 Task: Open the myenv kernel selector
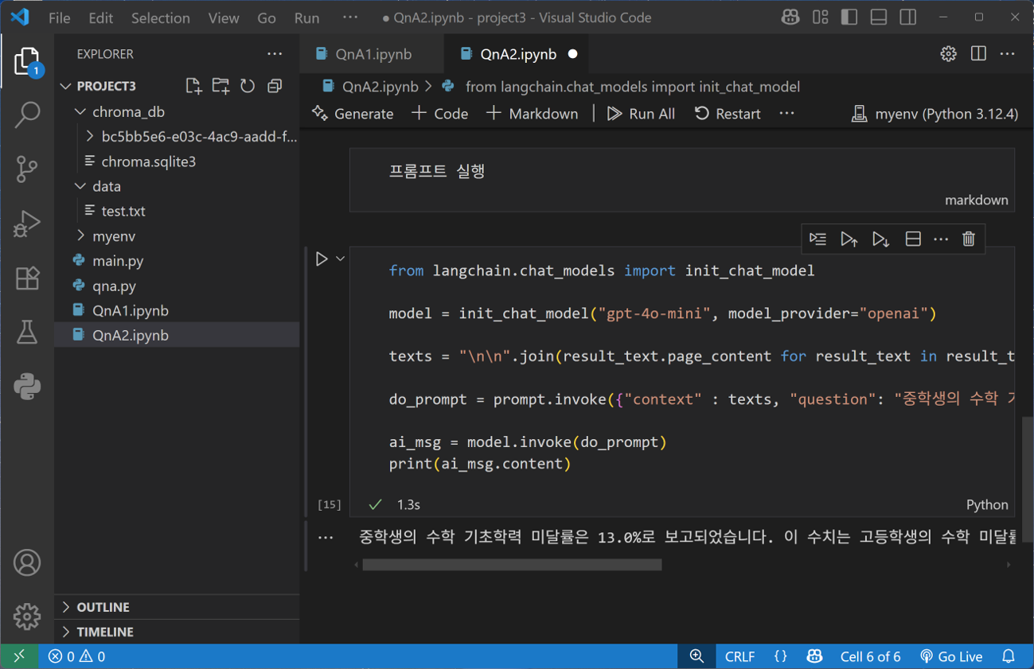coord(935,114)
